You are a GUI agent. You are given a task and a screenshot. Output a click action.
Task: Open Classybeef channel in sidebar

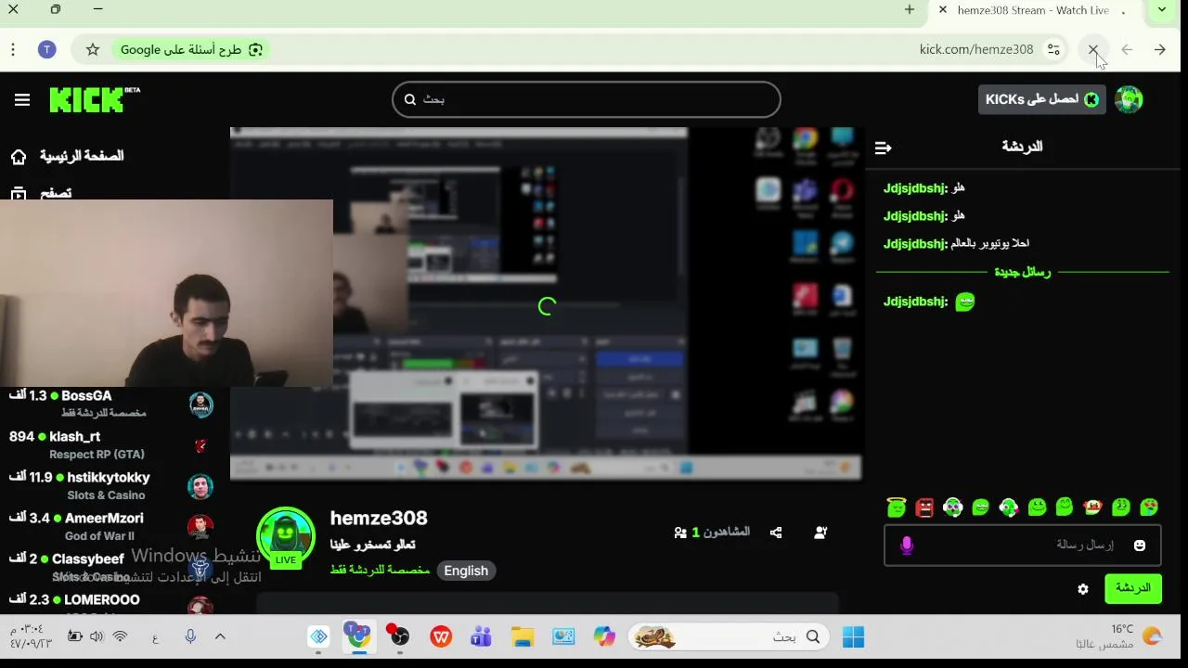pos(110,567)
